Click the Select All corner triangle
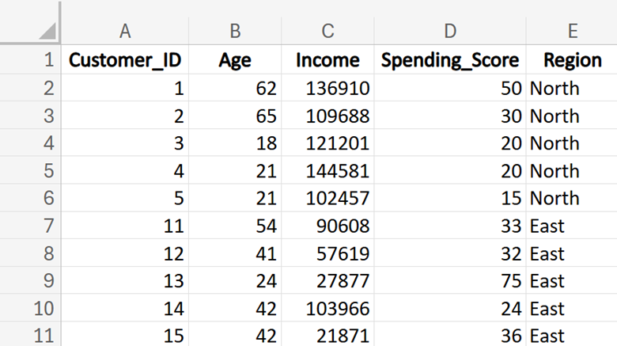This screenshot has height=346, width=617. point(47,32)
